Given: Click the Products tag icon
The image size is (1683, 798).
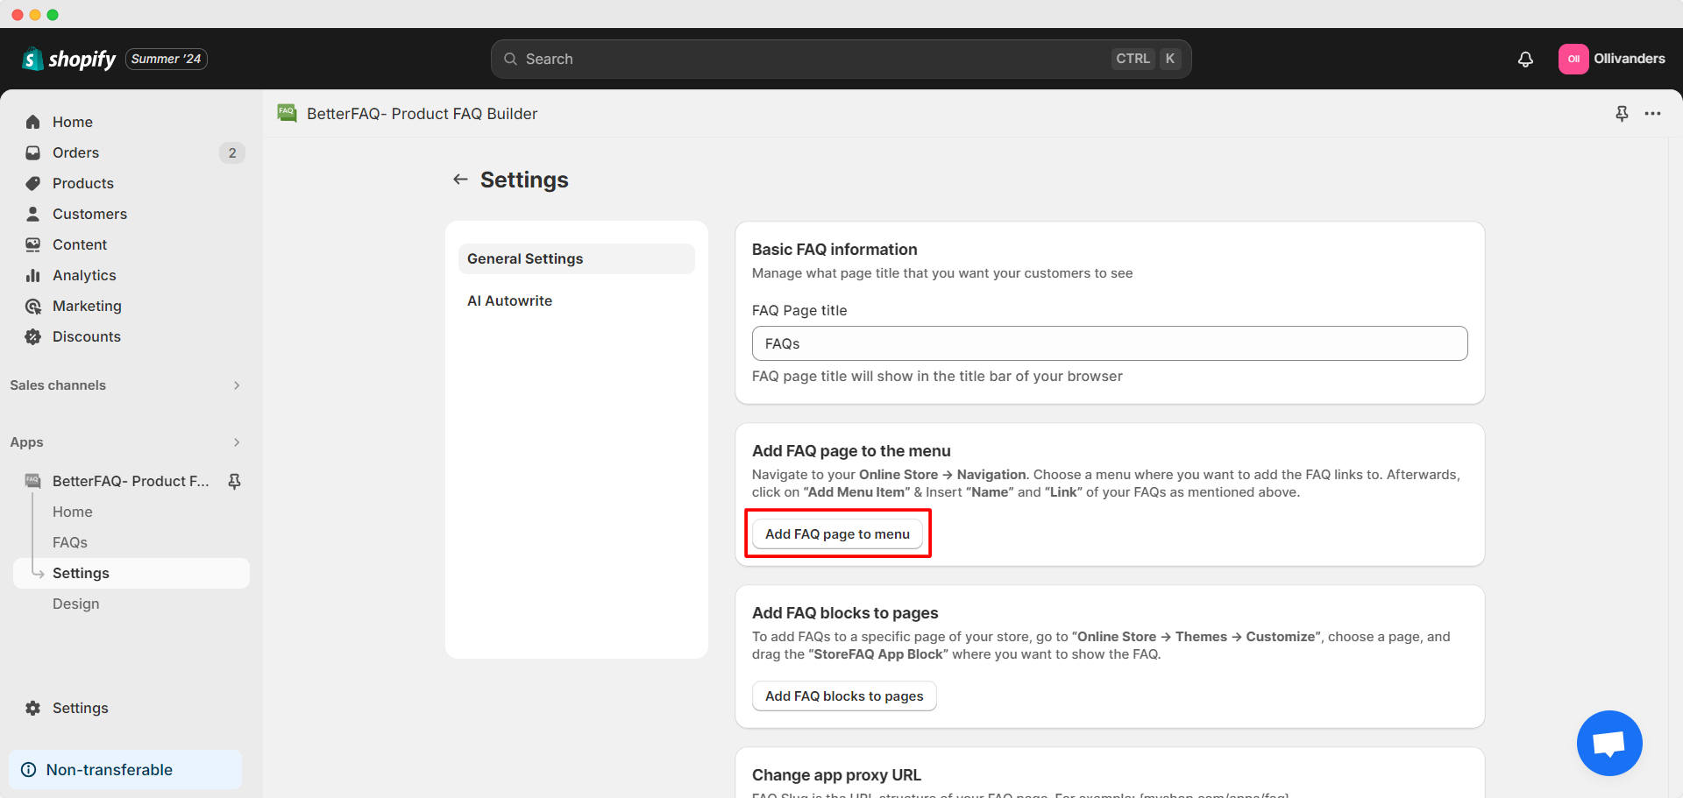Looking at the screenshot, I should coord(33,183).
